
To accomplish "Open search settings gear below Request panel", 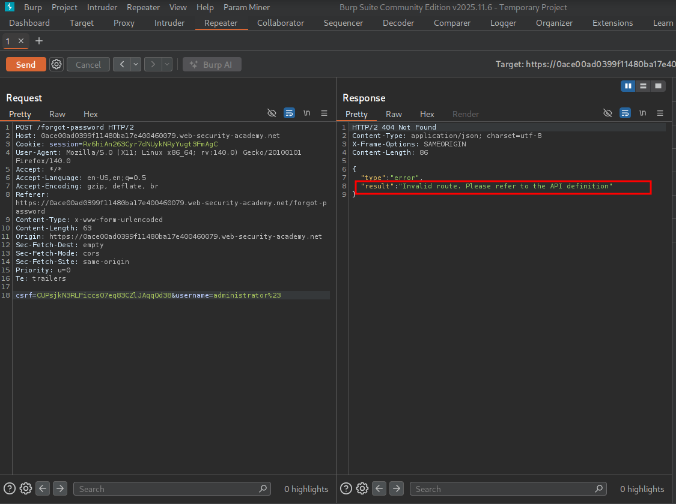I will tap(26, 488).
